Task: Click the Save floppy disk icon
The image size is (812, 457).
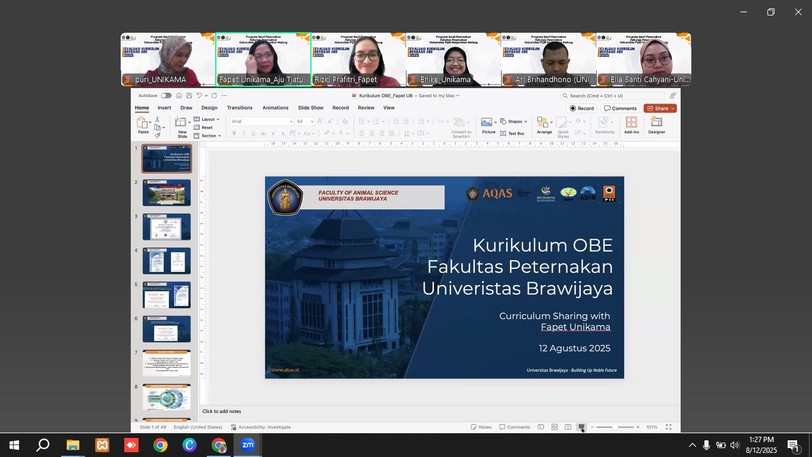Action: [189, 96]
